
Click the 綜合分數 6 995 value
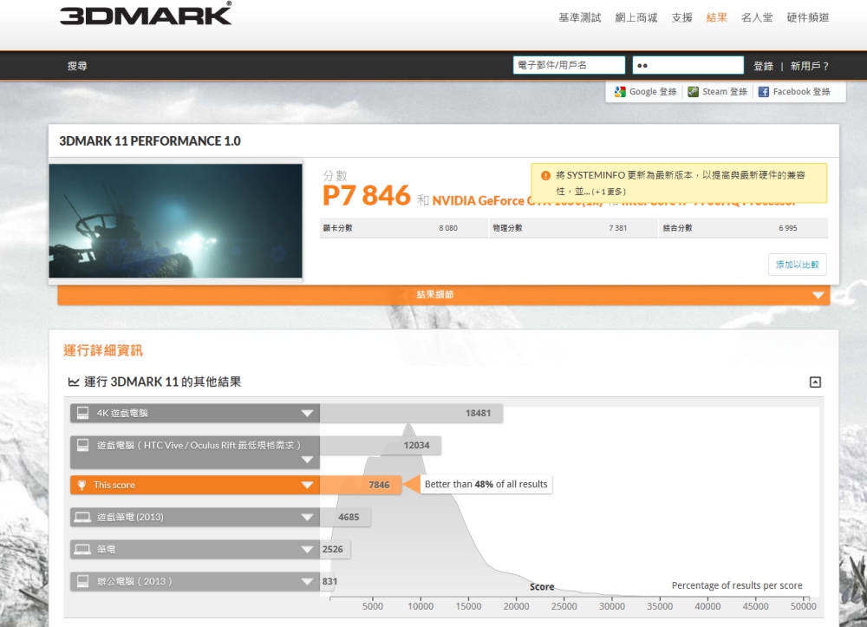point(788,228)
